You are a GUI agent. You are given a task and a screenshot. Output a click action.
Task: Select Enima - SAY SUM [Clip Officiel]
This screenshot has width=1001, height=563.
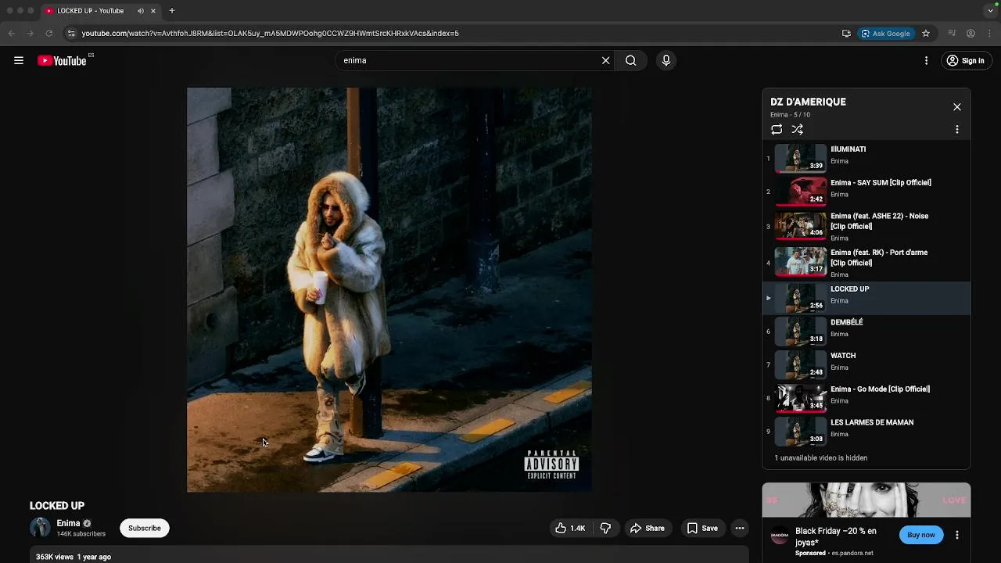point(866,192)
